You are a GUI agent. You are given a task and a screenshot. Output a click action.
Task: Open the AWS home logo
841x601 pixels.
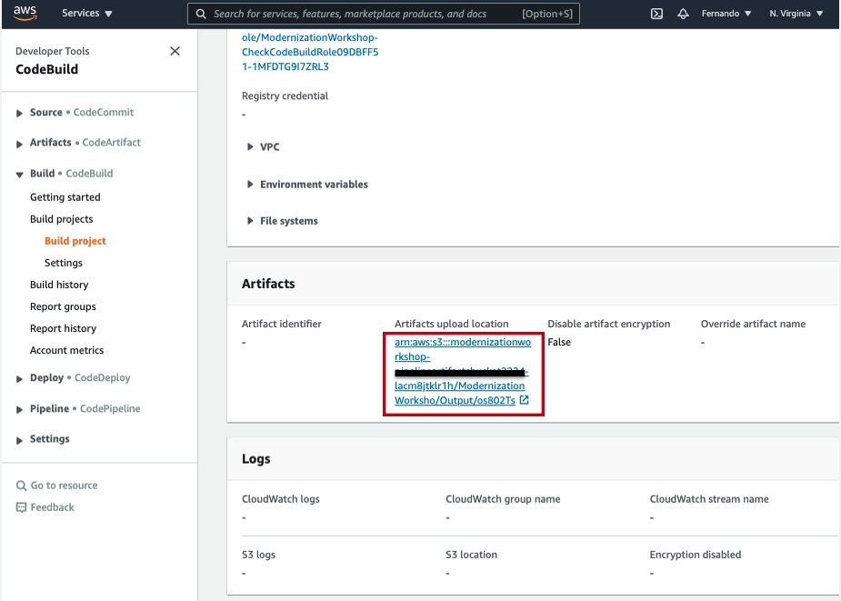(25, 13)
